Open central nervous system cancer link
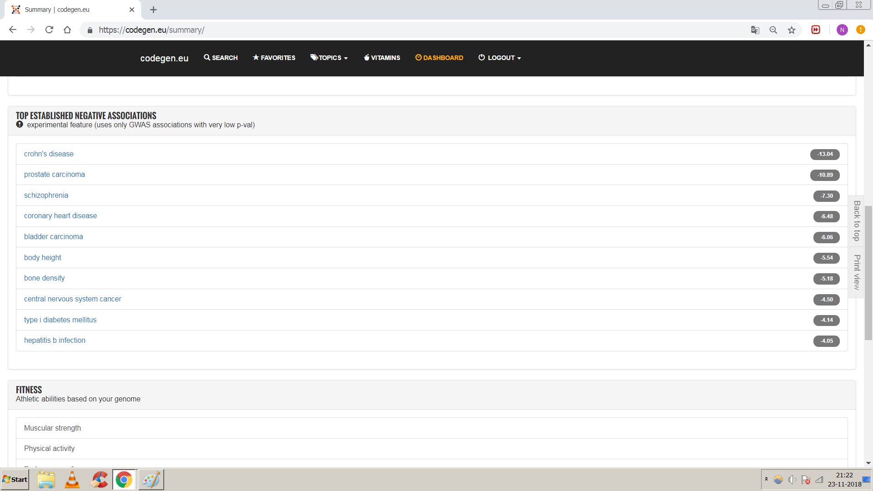Image resolution: width=873 pixels, height=491 pixels. 73,299
